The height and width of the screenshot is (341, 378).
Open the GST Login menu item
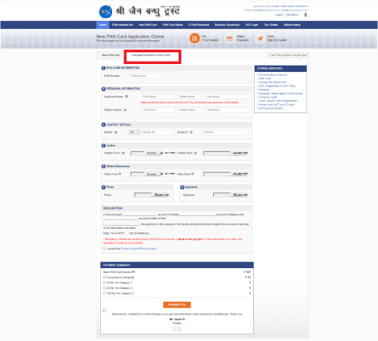pyautogui.click(x=251, y=25)
